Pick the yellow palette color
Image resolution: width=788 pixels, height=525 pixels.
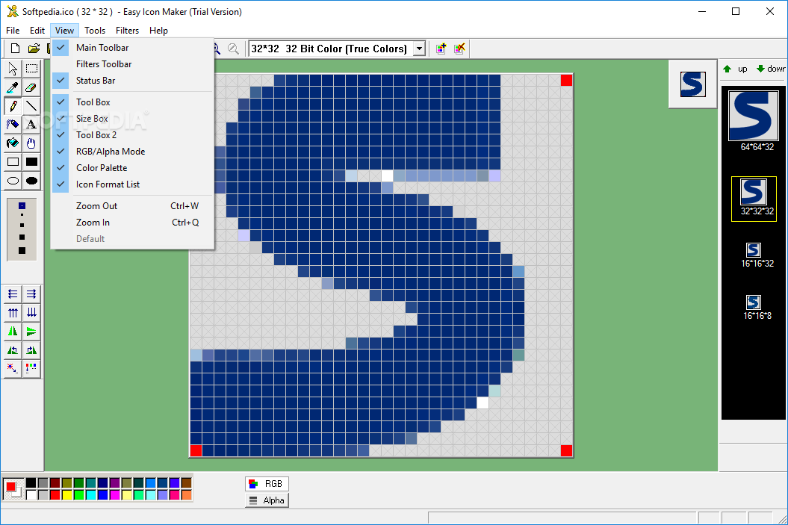click(66, 495)
